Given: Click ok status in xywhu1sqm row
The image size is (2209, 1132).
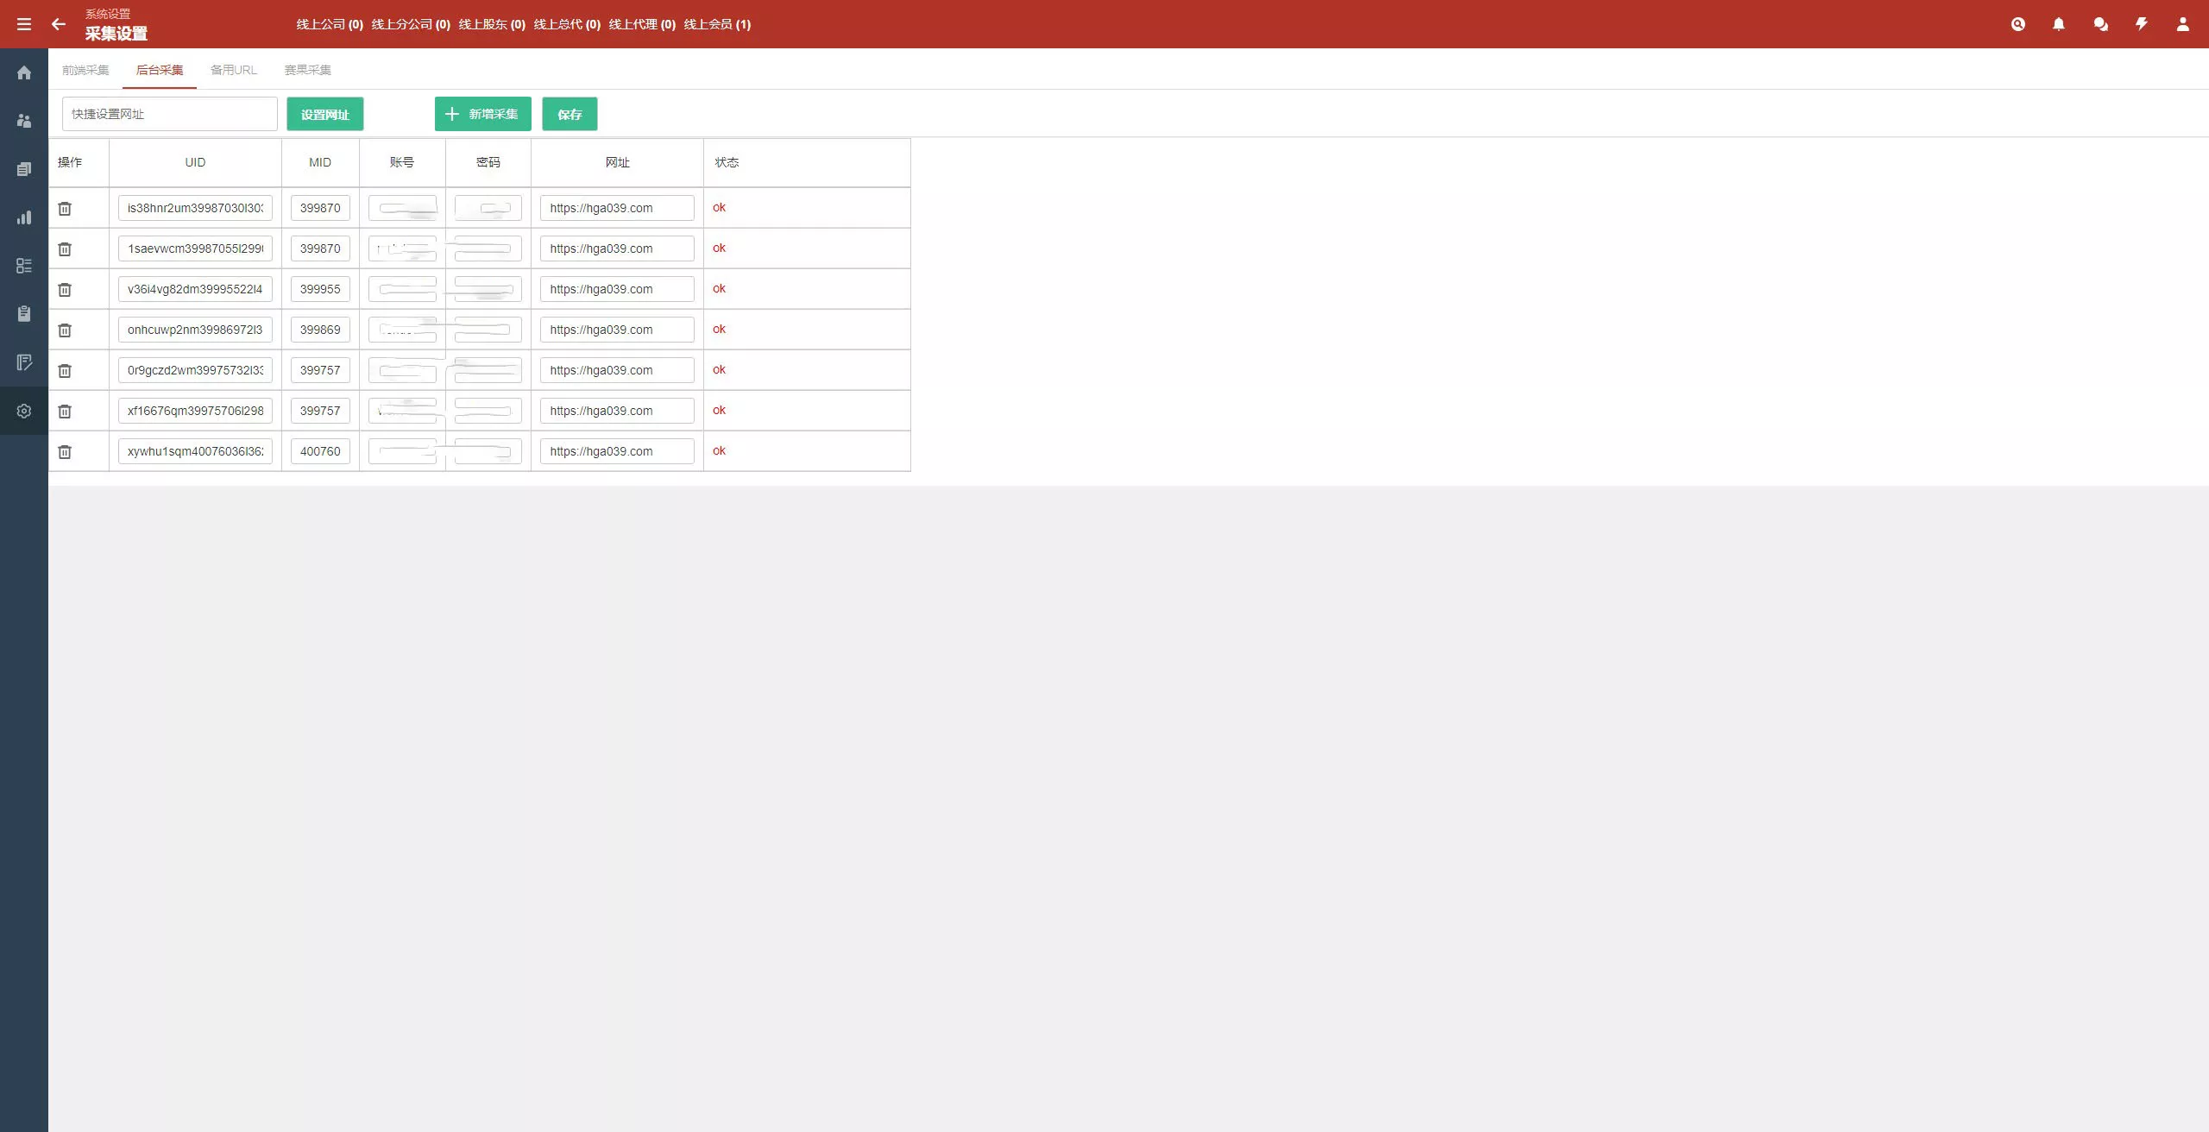Looking at the screenshot, I should click(x=719, y=451).
